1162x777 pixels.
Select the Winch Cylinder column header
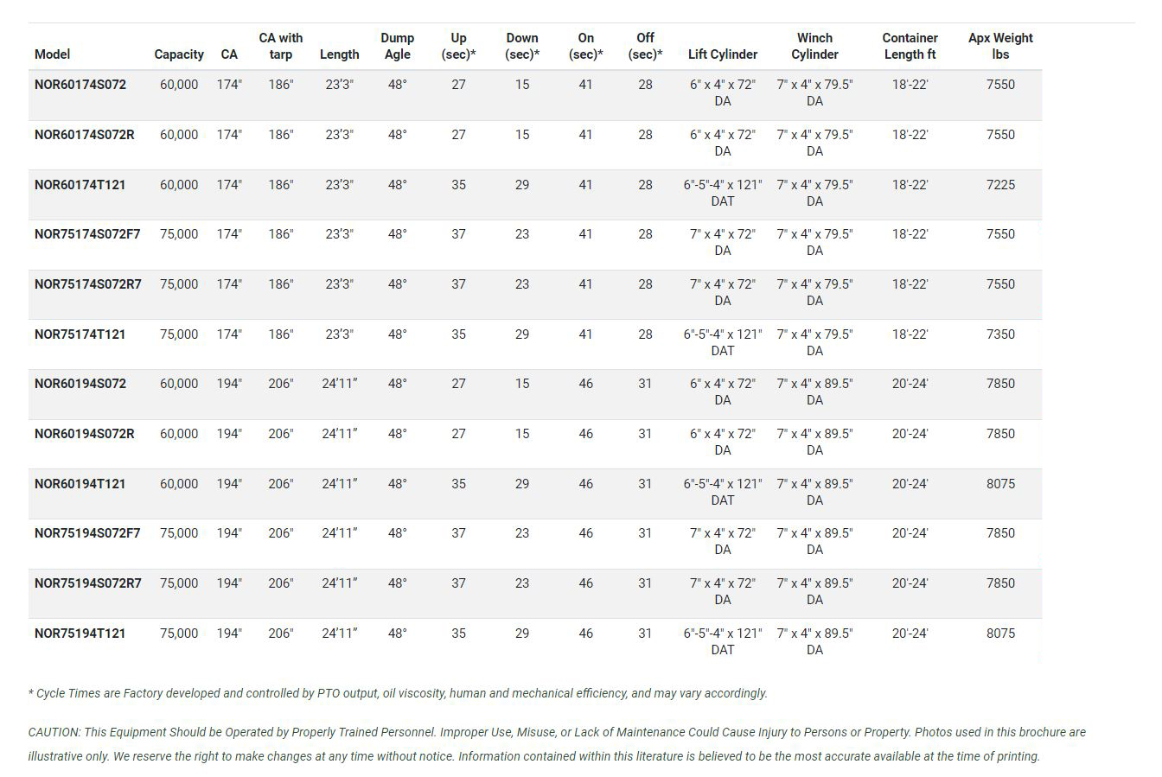coord(814,46)
